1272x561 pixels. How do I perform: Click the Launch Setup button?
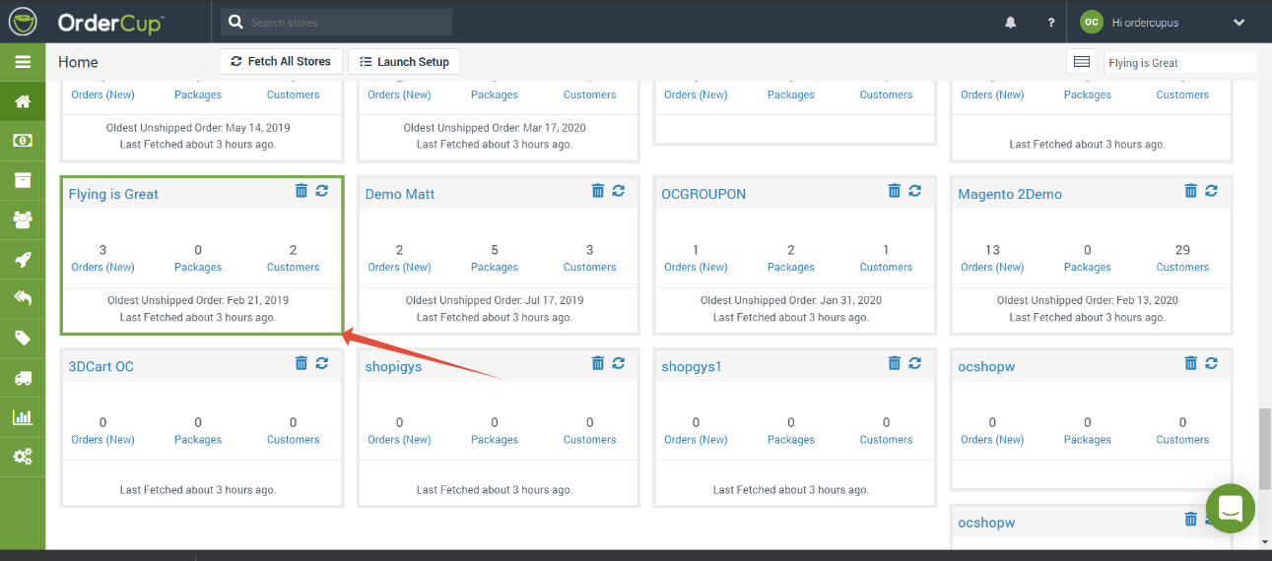pyautogui.click(x=404, y=61)
